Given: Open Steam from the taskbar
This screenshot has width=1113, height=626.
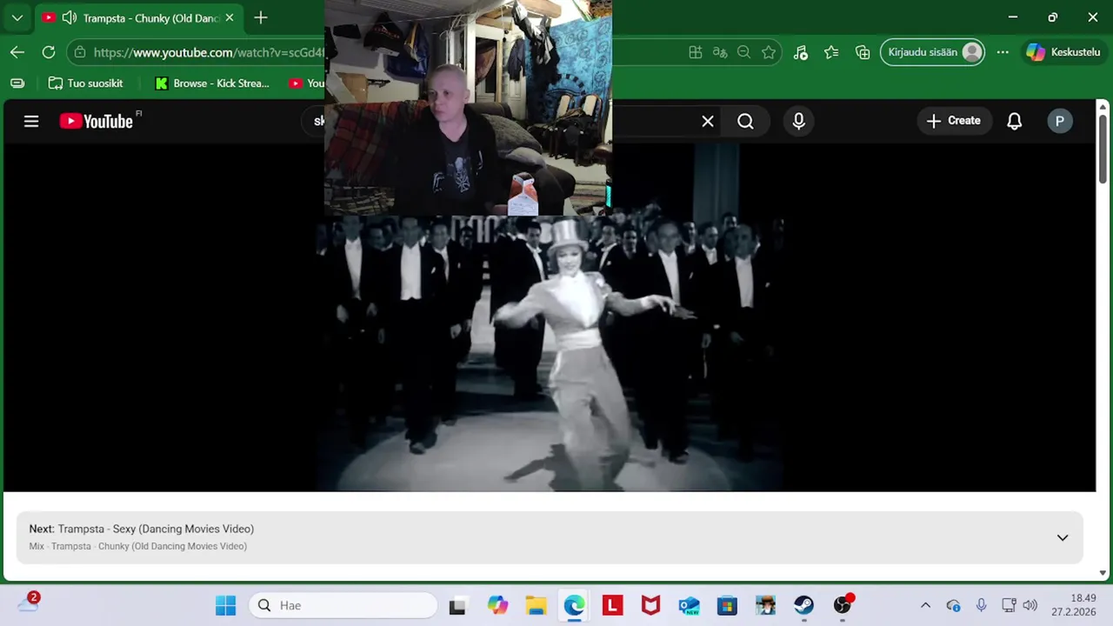Looking at the screenshot, I should [x=803, y=605].
